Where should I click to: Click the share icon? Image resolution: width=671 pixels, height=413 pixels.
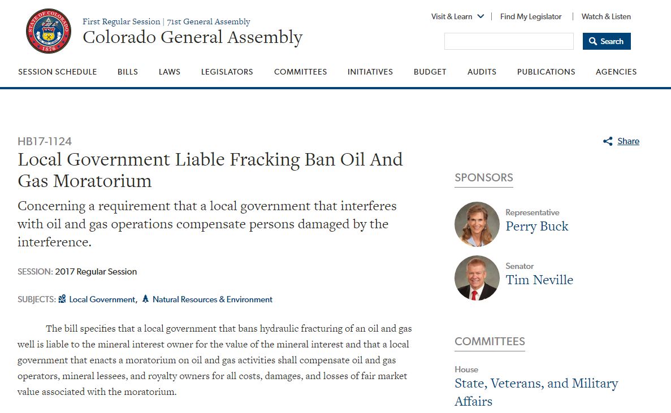608,141
